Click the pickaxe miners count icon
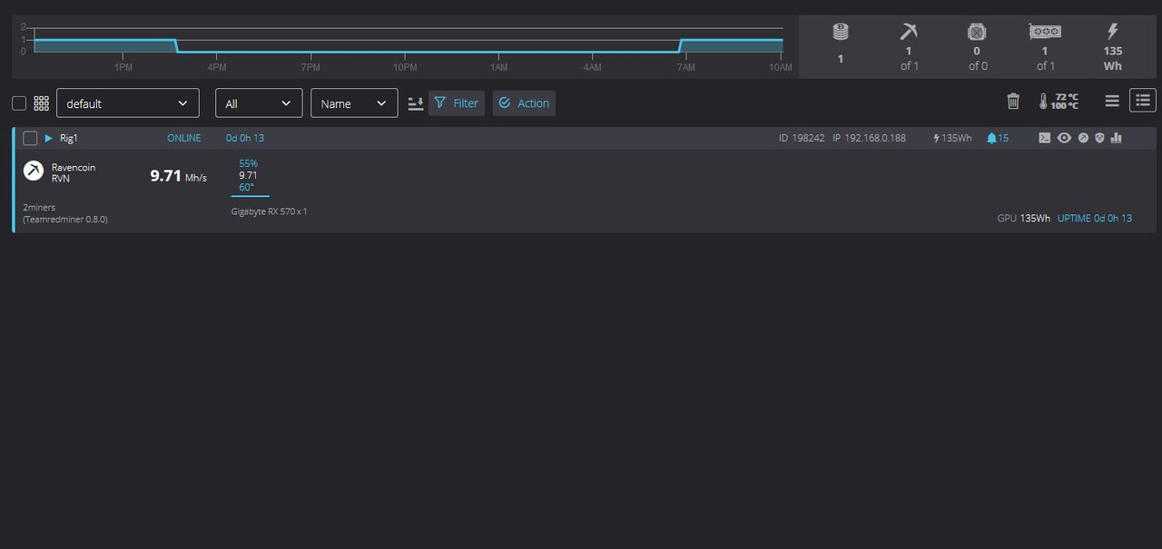 point(909,33)
